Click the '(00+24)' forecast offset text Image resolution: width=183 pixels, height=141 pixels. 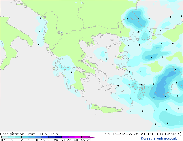[x=173, y=134]
